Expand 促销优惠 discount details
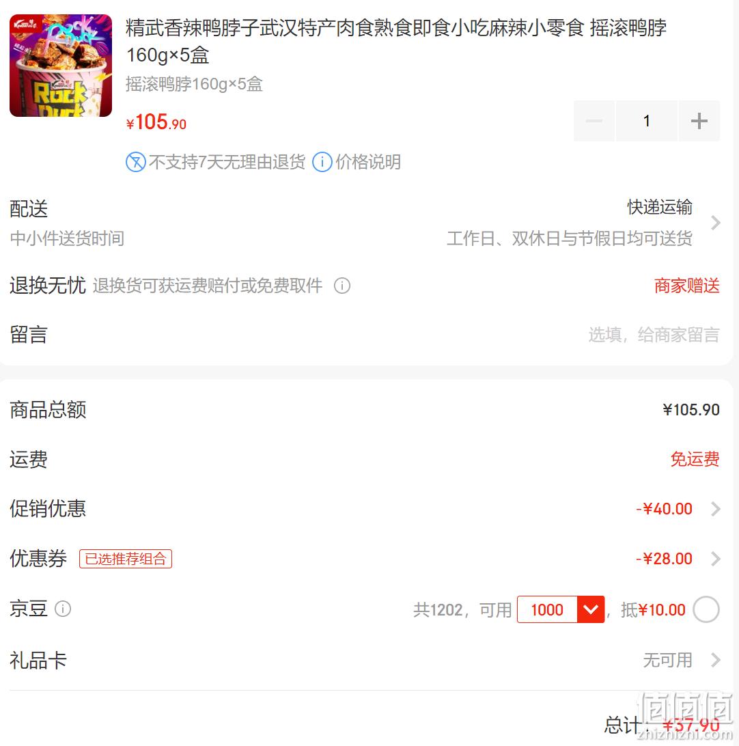This screenshot has width=739, height=746. click(714, 508)
